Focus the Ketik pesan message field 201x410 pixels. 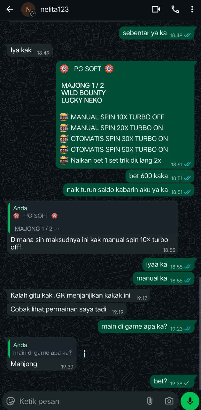coord(80,401)
